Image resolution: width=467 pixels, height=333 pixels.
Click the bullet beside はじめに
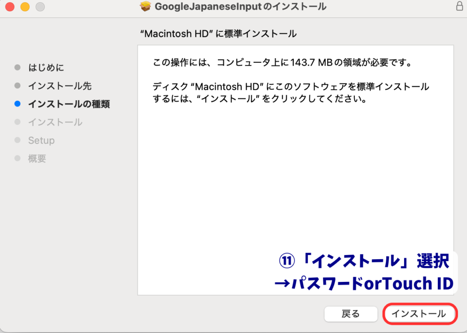(x=18, y=67)
